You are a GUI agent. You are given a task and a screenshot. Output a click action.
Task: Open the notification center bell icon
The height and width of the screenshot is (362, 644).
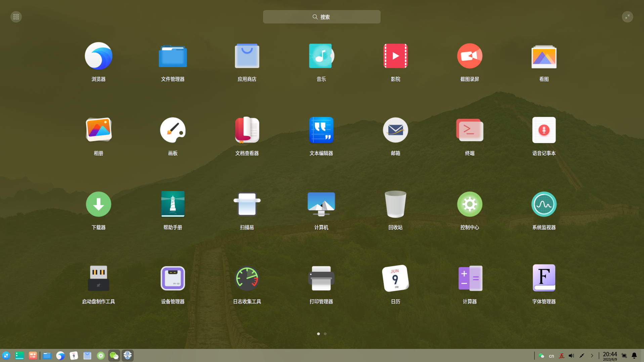[634, 356]
